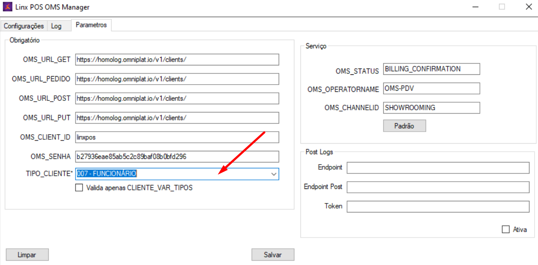Click the OMS_URL_PEDIDO input field
This screenshot has width=538, height=265.
(x=177, y=79)
